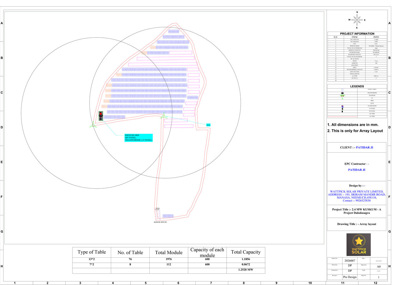Click the TRANSFORMER CAPACITY item row
Viewport: 403px width, 285px height.
[x=357, y=69]
